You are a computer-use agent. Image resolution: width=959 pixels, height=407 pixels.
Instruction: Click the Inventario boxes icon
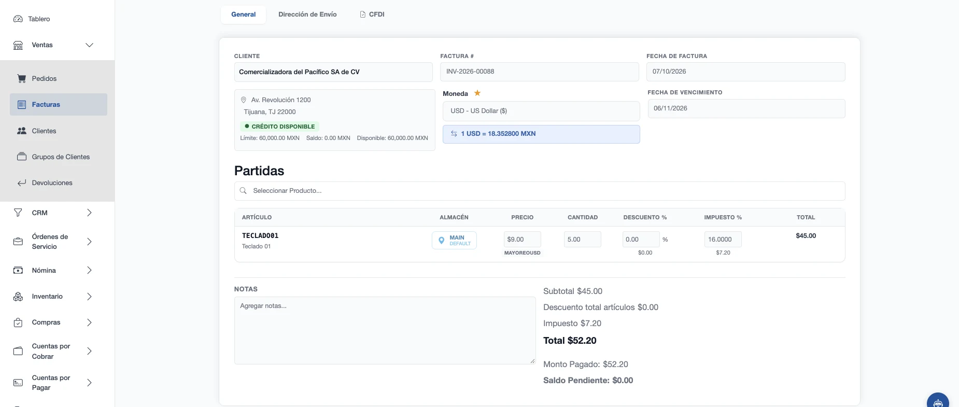click(18, 297)
